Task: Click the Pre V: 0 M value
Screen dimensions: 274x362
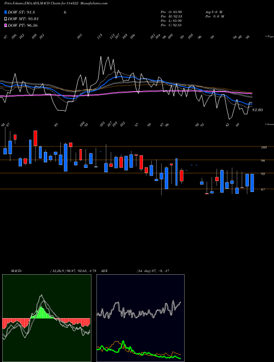Action: pos(214,16)
